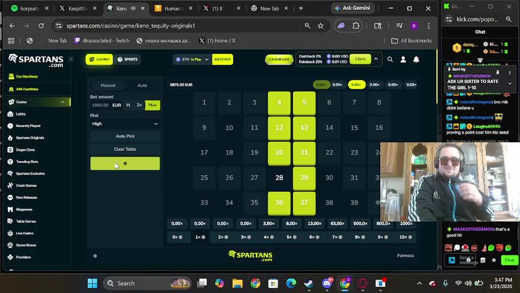Set bet to Max
Image resolution: width=520 pixels, height=293 pixels.
pyautogui.click(x=152, y=105)
